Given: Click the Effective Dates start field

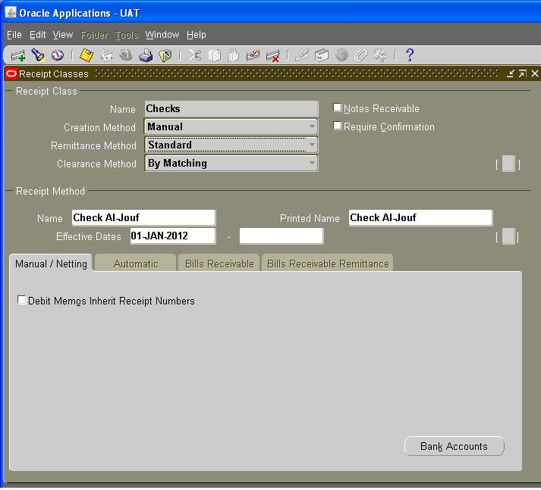Looking at the screenshot, I should coord(173,236).
